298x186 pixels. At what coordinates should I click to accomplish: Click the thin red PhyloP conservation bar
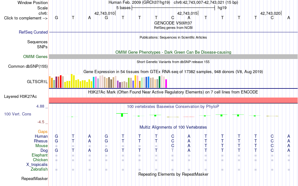pyautogui.click(x=189, y=117)
